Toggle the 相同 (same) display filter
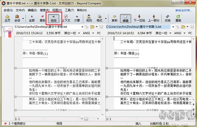This screenshot has height=127, width=197. [54, 18]
